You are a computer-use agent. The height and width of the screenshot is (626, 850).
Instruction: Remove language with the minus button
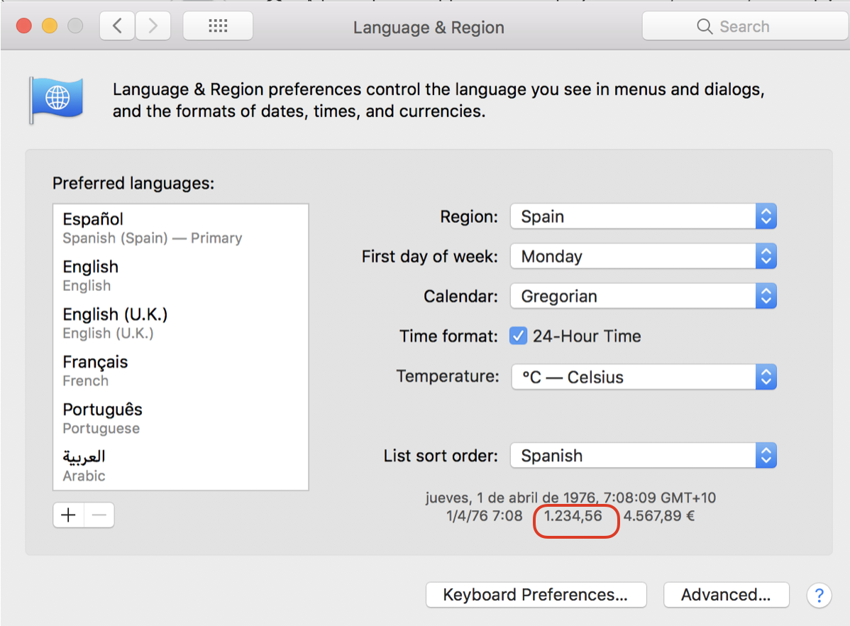[99, 515]
